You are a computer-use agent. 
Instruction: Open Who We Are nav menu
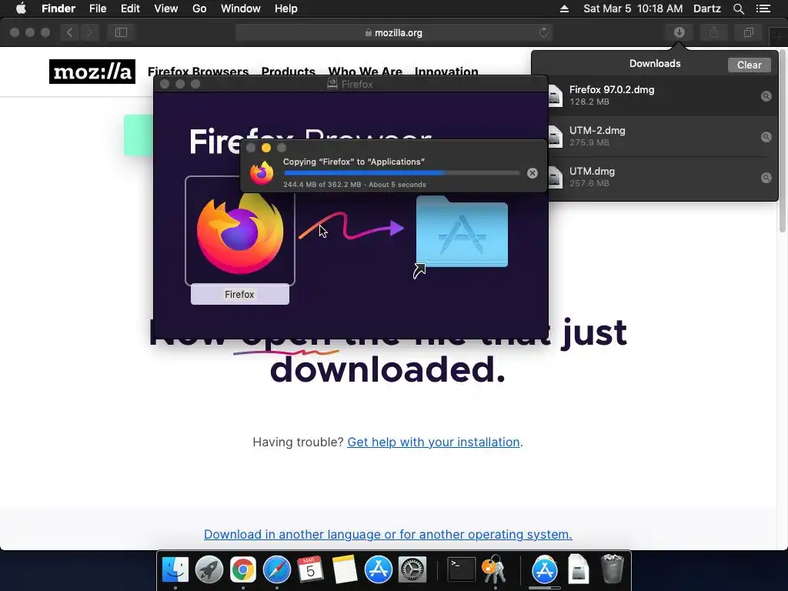366,72
